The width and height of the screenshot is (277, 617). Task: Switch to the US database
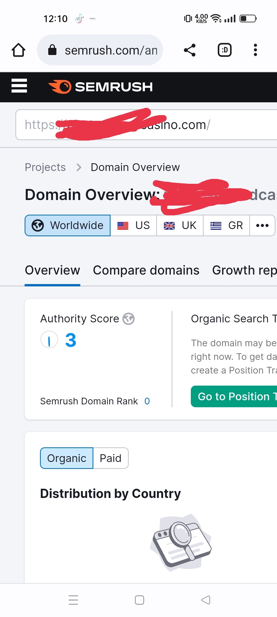click(x=133, y=225)
